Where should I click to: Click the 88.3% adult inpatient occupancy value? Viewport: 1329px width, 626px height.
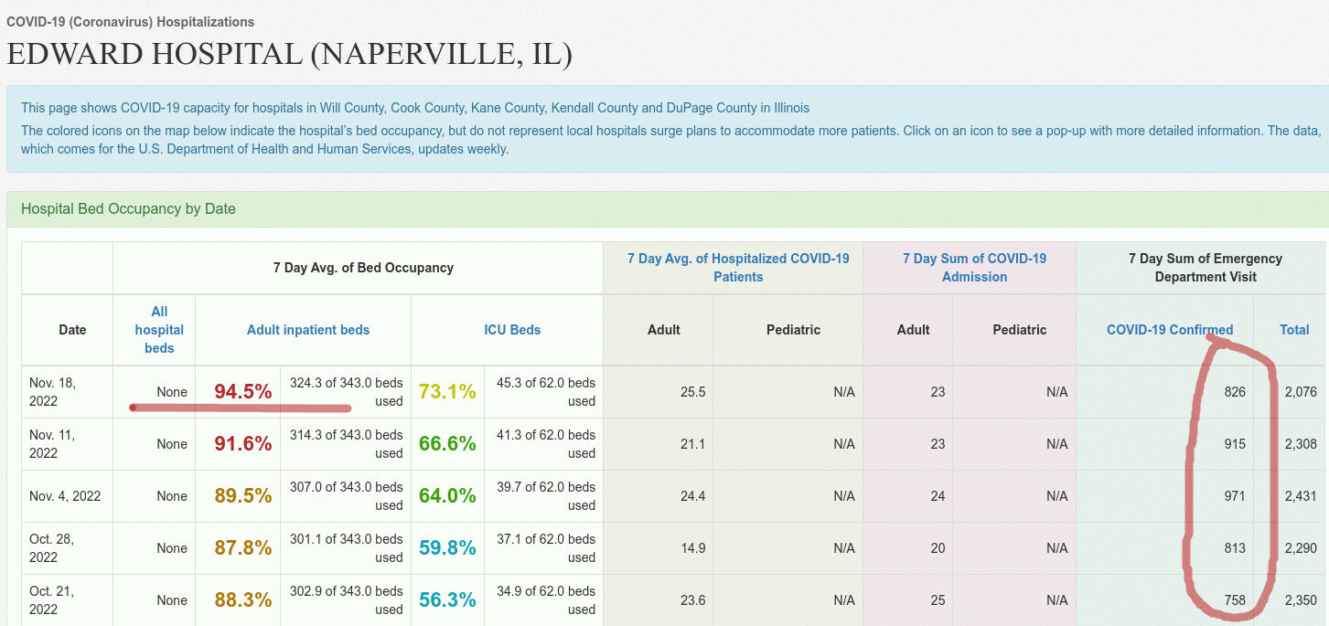point(243,600)
